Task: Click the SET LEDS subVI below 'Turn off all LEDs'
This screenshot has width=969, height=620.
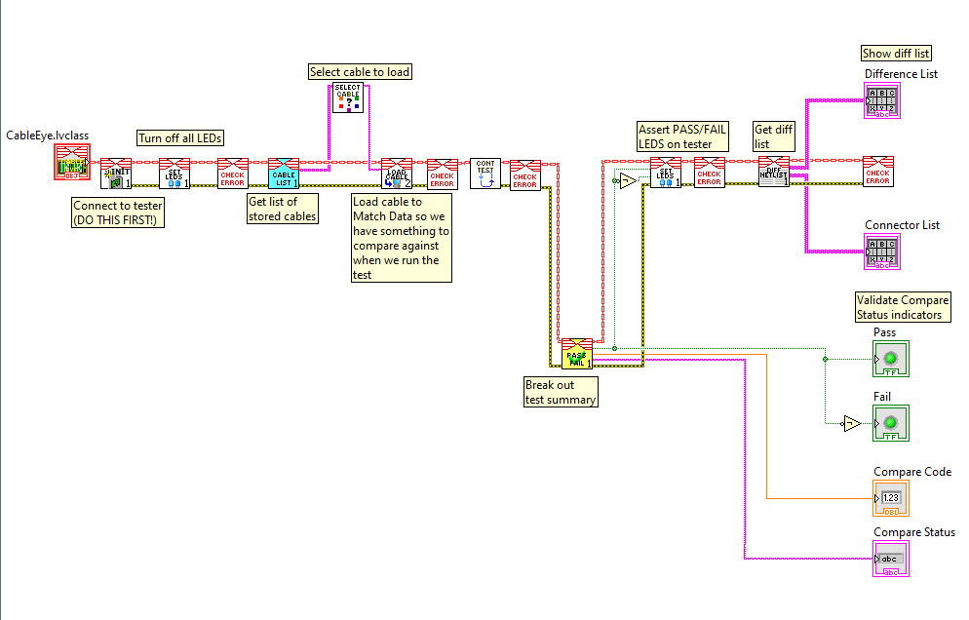Action: click(x=174, y=172)
